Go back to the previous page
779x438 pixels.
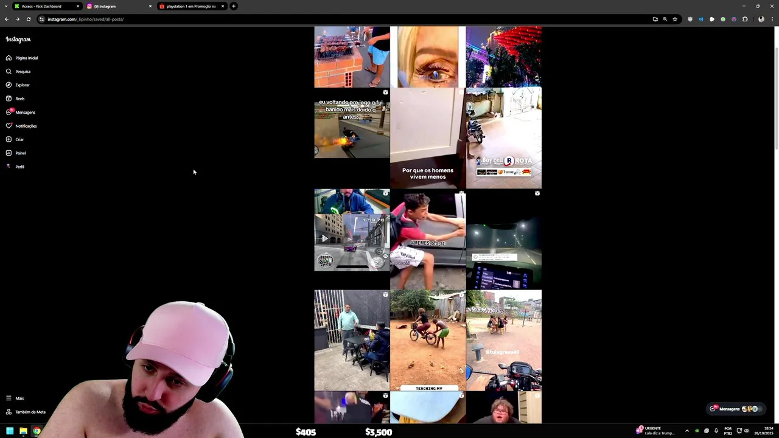point(7,19)
